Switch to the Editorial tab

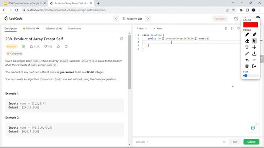click(31, 28)
